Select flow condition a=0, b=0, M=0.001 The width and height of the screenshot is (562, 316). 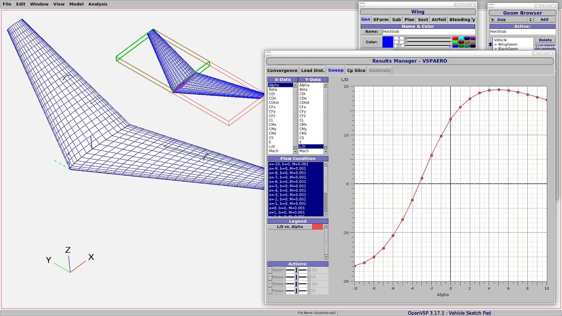click(x=296, y=208)
